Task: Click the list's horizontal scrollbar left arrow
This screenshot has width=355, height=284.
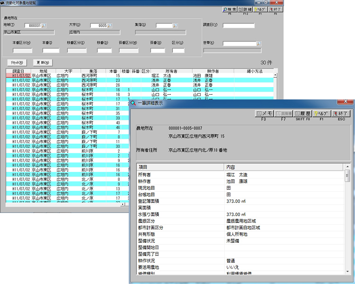Action: 123,204
